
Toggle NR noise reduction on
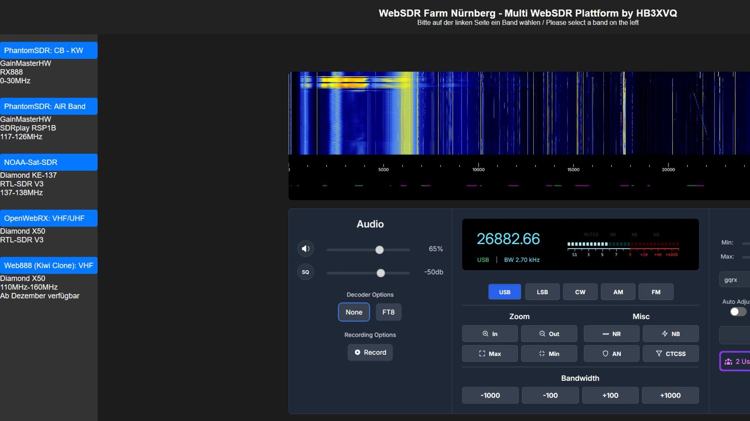[611, 334]
